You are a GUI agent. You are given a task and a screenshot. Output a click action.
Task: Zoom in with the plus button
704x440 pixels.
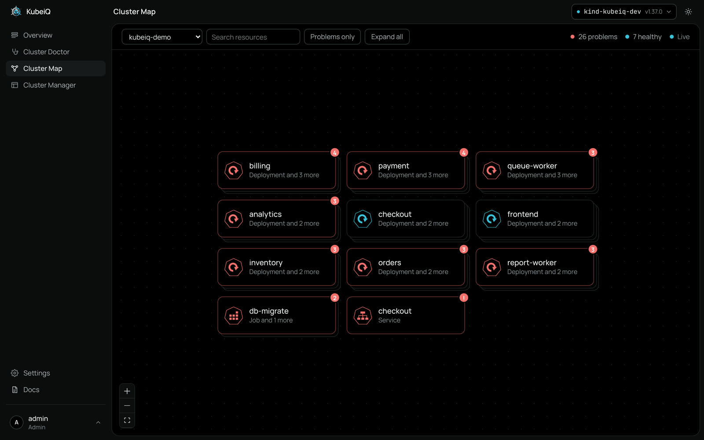[127, 391]
